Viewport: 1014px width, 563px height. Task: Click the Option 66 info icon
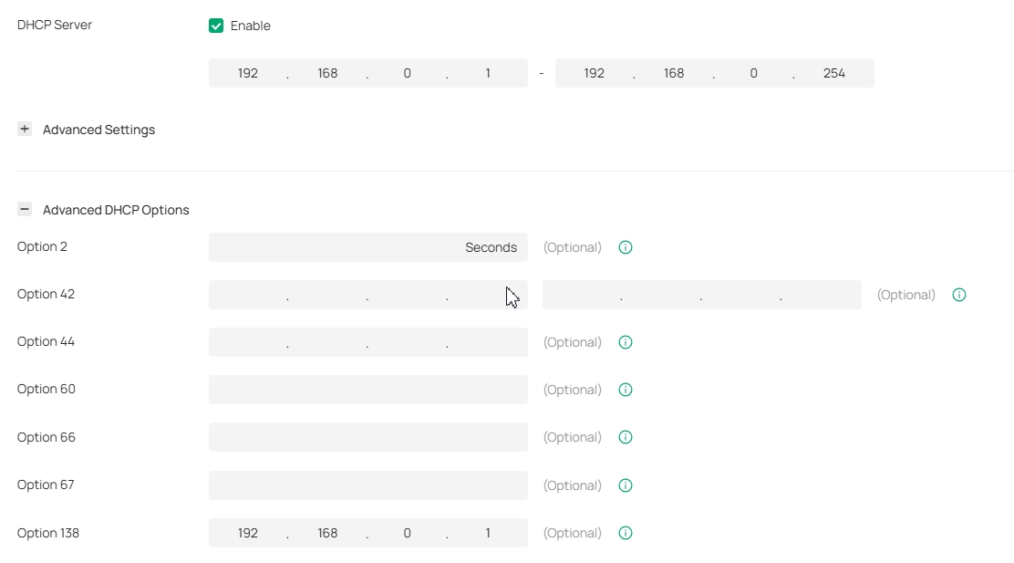pyautogui.click(x=626, y=437)
